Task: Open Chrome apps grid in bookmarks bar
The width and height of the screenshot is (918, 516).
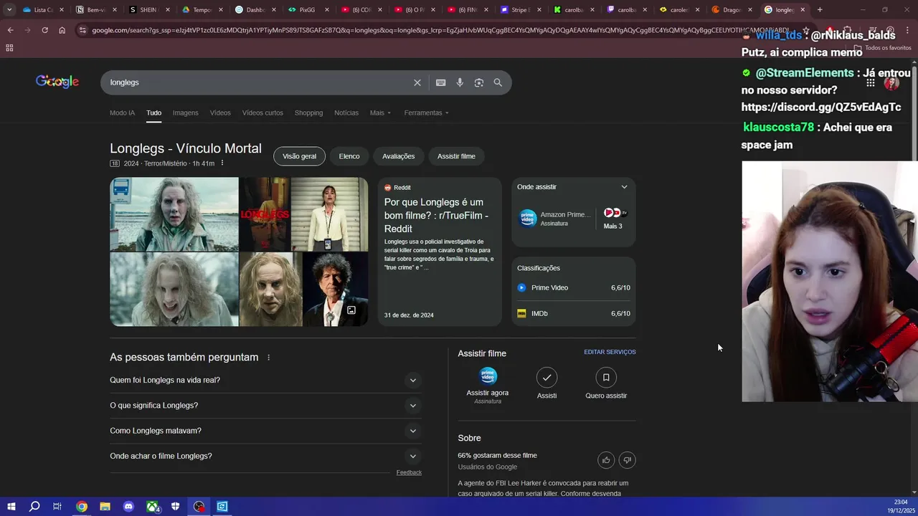Action: (x=9, y=48)
